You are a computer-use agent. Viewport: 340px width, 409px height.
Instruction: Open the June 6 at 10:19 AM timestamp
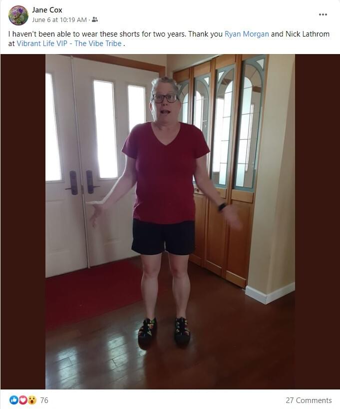tap(59, 20)
